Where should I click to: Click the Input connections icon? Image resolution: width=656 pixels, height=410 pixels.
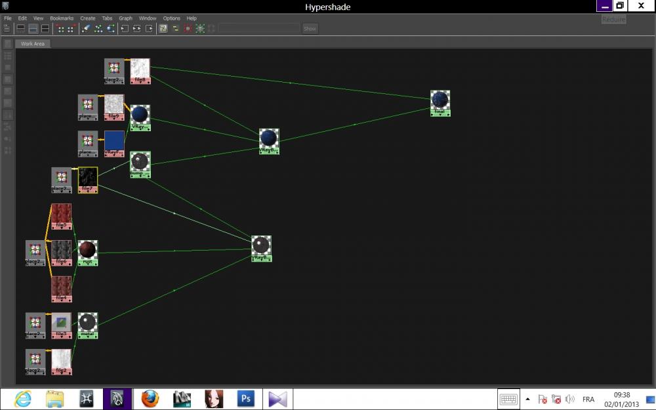coord(124,28)
